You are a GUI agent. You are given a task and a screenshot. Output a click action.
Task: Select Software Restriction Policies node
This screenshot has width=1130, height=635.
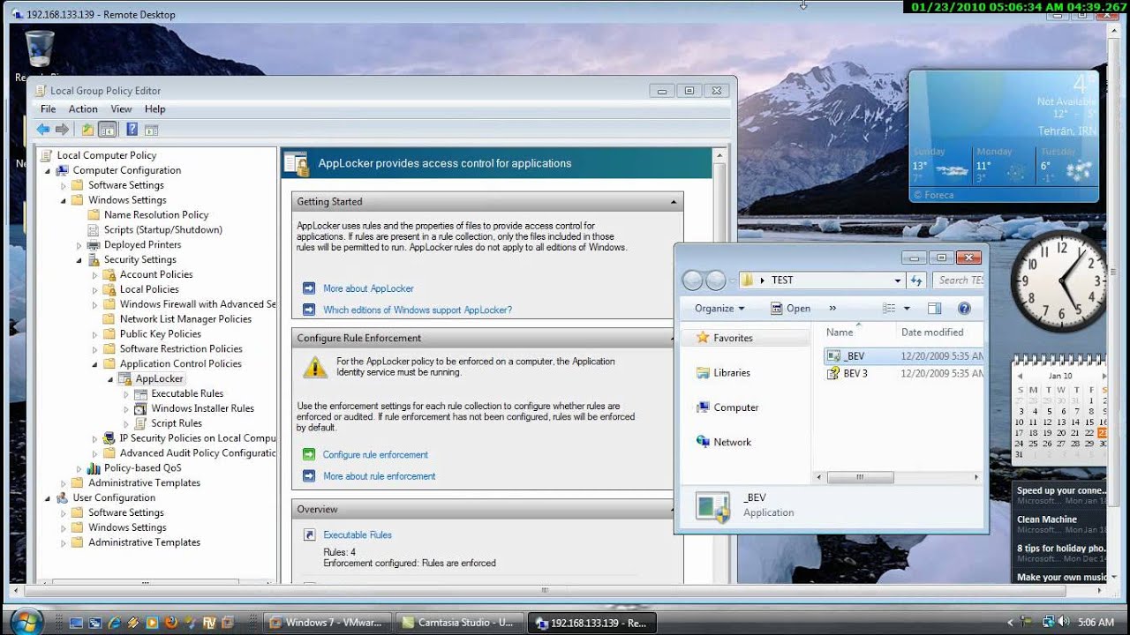181,349
